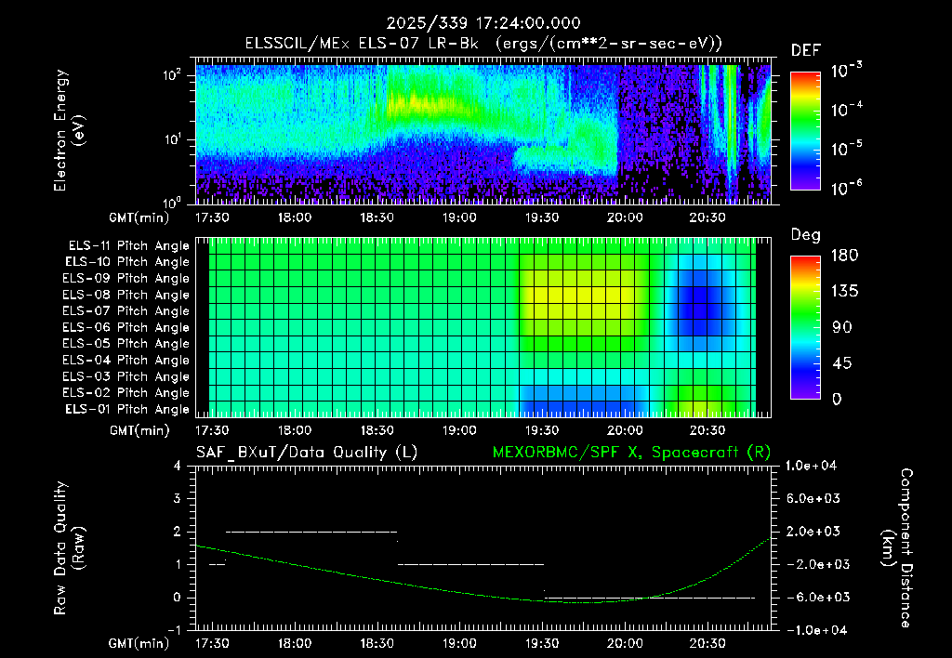Click the 135 degree scale value
The height and width of the screenshot is (658, 952).
click(x=844, y=291)
